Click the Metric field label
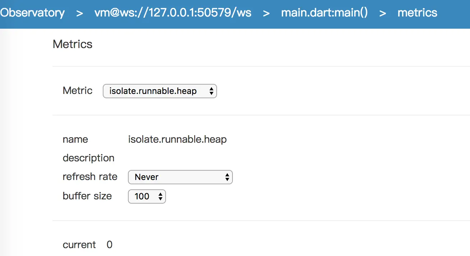470x256 pixels. 78,90
